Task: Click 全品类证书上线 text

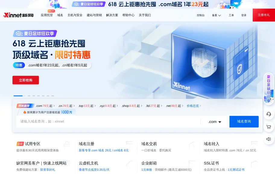Action: (214, 170)
